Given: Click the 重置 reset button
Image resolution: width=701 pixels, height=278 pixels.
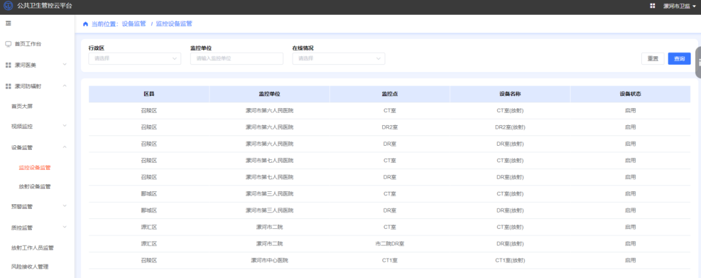Looking at the screenshot, I should point(653,58).
